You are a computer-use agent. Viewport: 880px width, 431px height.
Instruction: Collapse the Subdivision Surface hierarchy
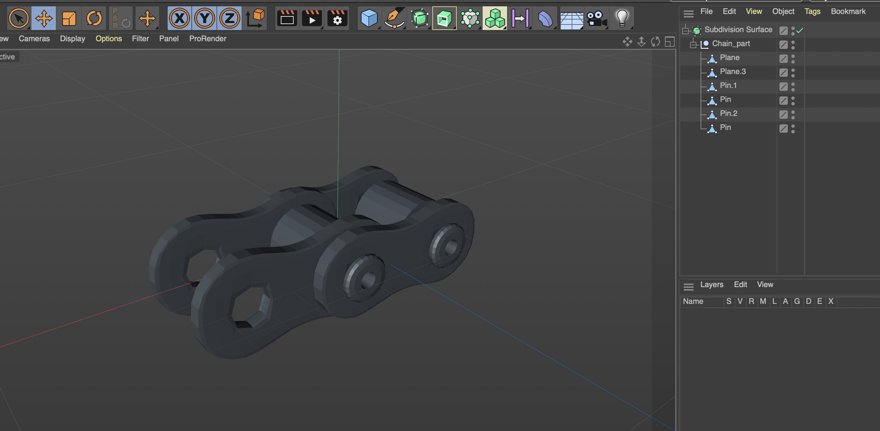click(x=685, y=30)
